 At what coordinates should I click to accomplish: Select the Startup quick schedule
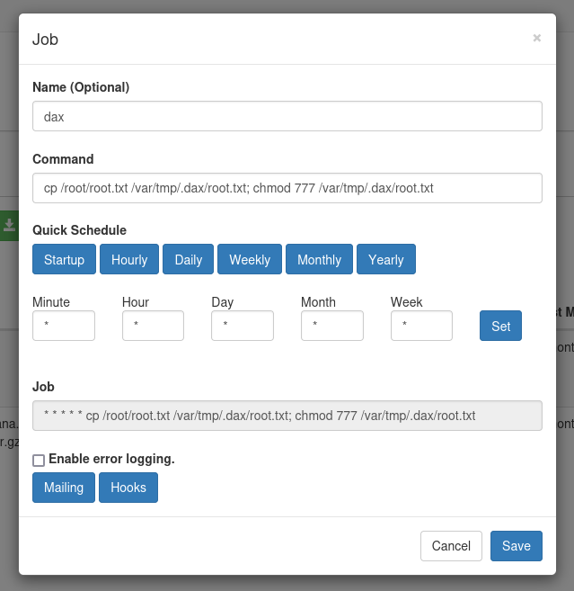64,259
